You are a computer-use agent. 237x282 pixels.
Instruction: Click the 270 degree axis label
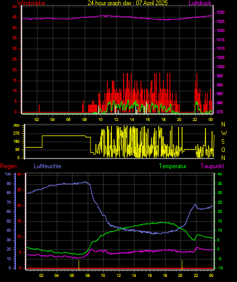[16, 134]
